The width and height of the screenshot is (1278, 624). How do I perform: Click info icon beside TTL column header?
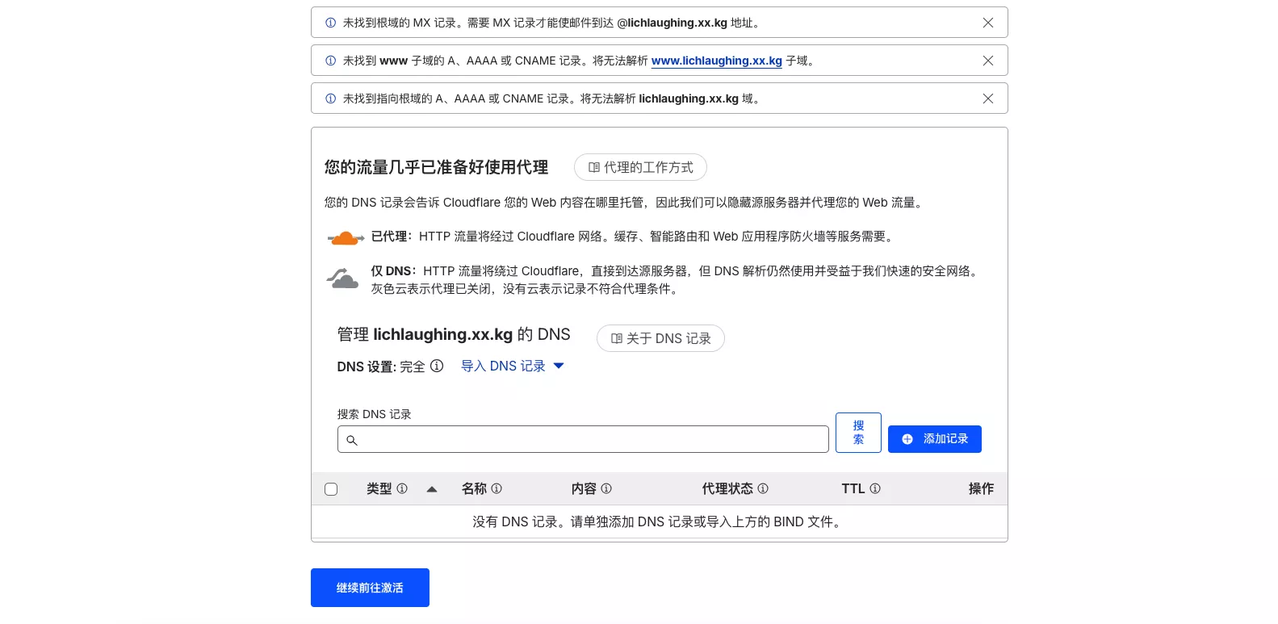(875, 488)
